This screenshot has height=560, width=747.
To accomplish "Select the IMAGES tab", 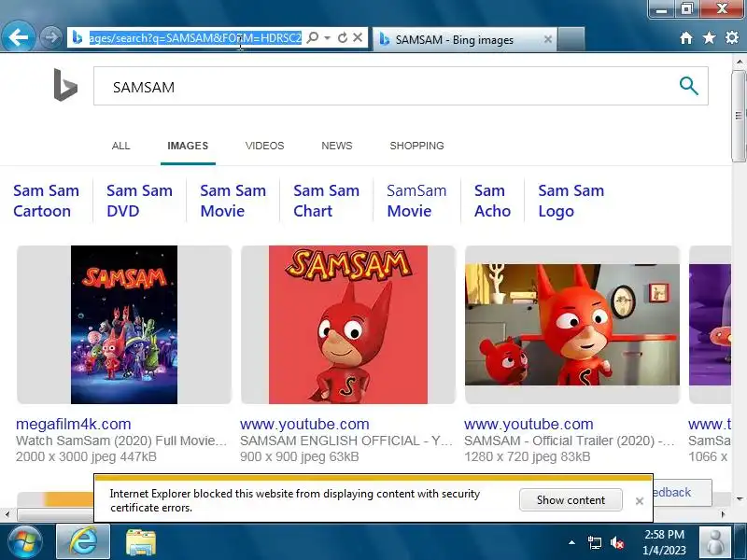I will tap(188, 146).
